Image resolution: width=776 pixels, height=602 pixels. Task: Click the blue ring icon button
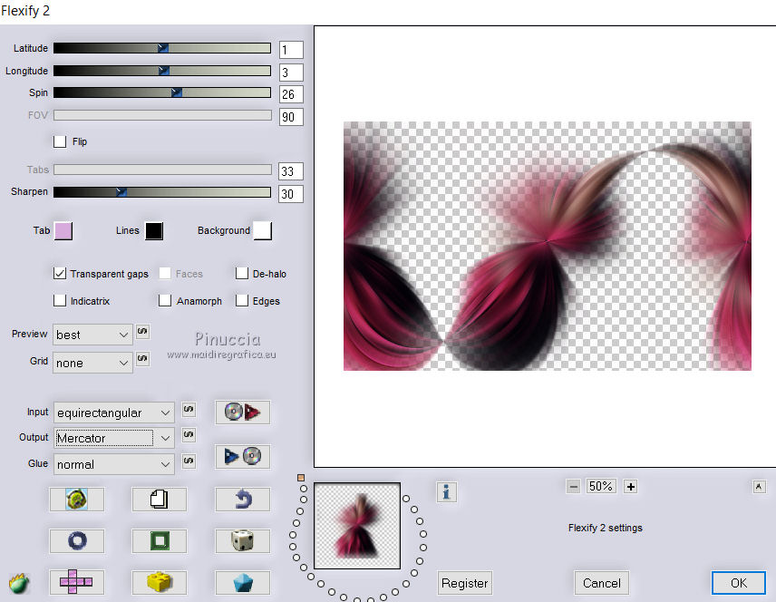[77, 540]
